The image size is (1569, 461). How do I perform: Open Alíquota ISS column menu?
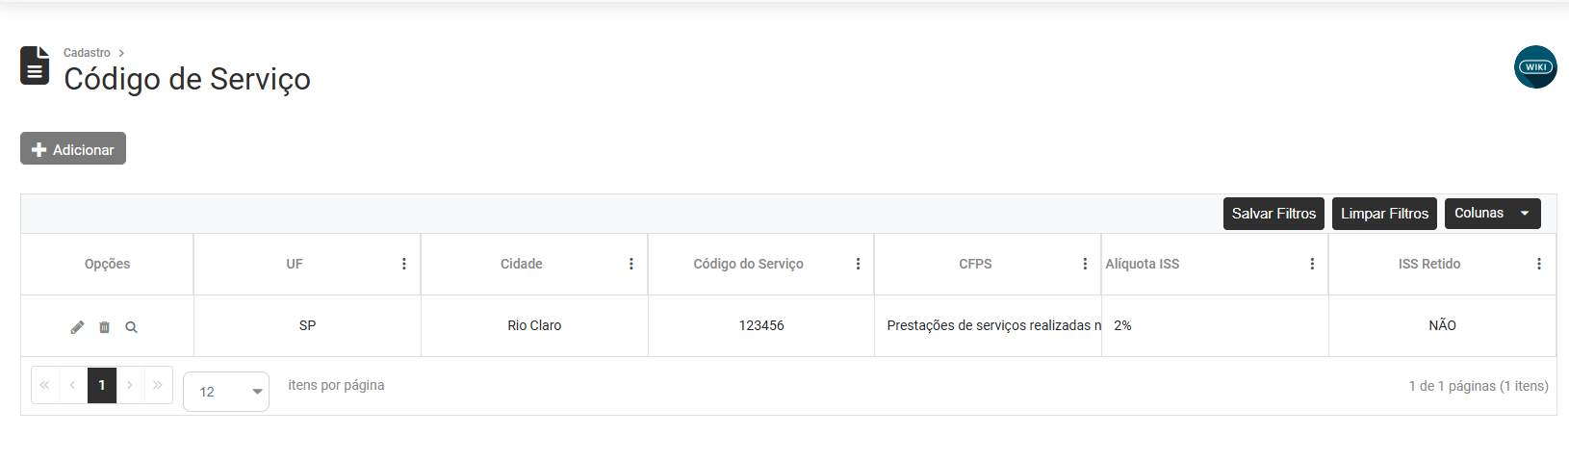[1312, 264]
